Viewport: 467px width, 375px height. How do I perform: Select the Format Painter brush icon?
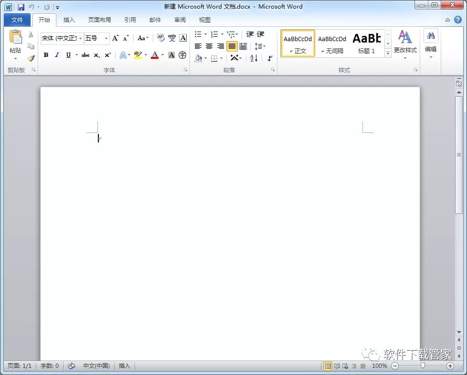click(x=31, y=58)
